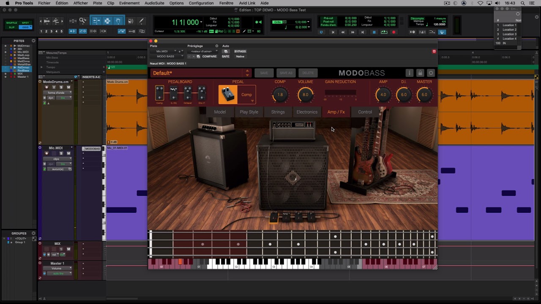Open the valeur d'usine preset dropdown
The width and height of the screenshot is (541, 304).
pyautogui.click(x=203, y=52)
